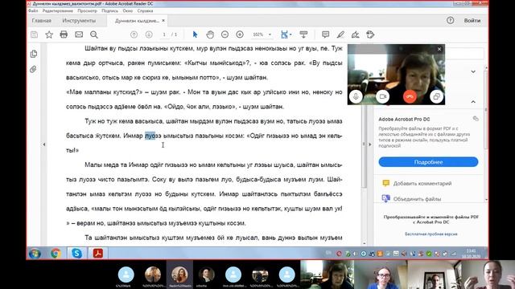Open the Файл menu
Viewport: 515px width, 289px height.
point(33,10)
